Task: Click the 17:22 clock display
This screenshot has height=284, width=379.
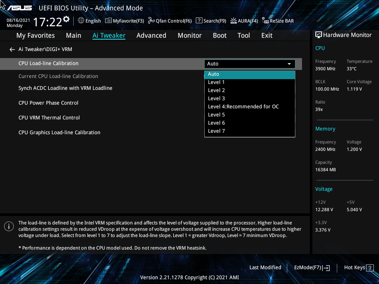Action: (47, 22)
